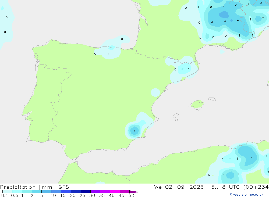Click the '20' legend scale label
This screenshot has height=197, width=269.
(x=73, y=195)
